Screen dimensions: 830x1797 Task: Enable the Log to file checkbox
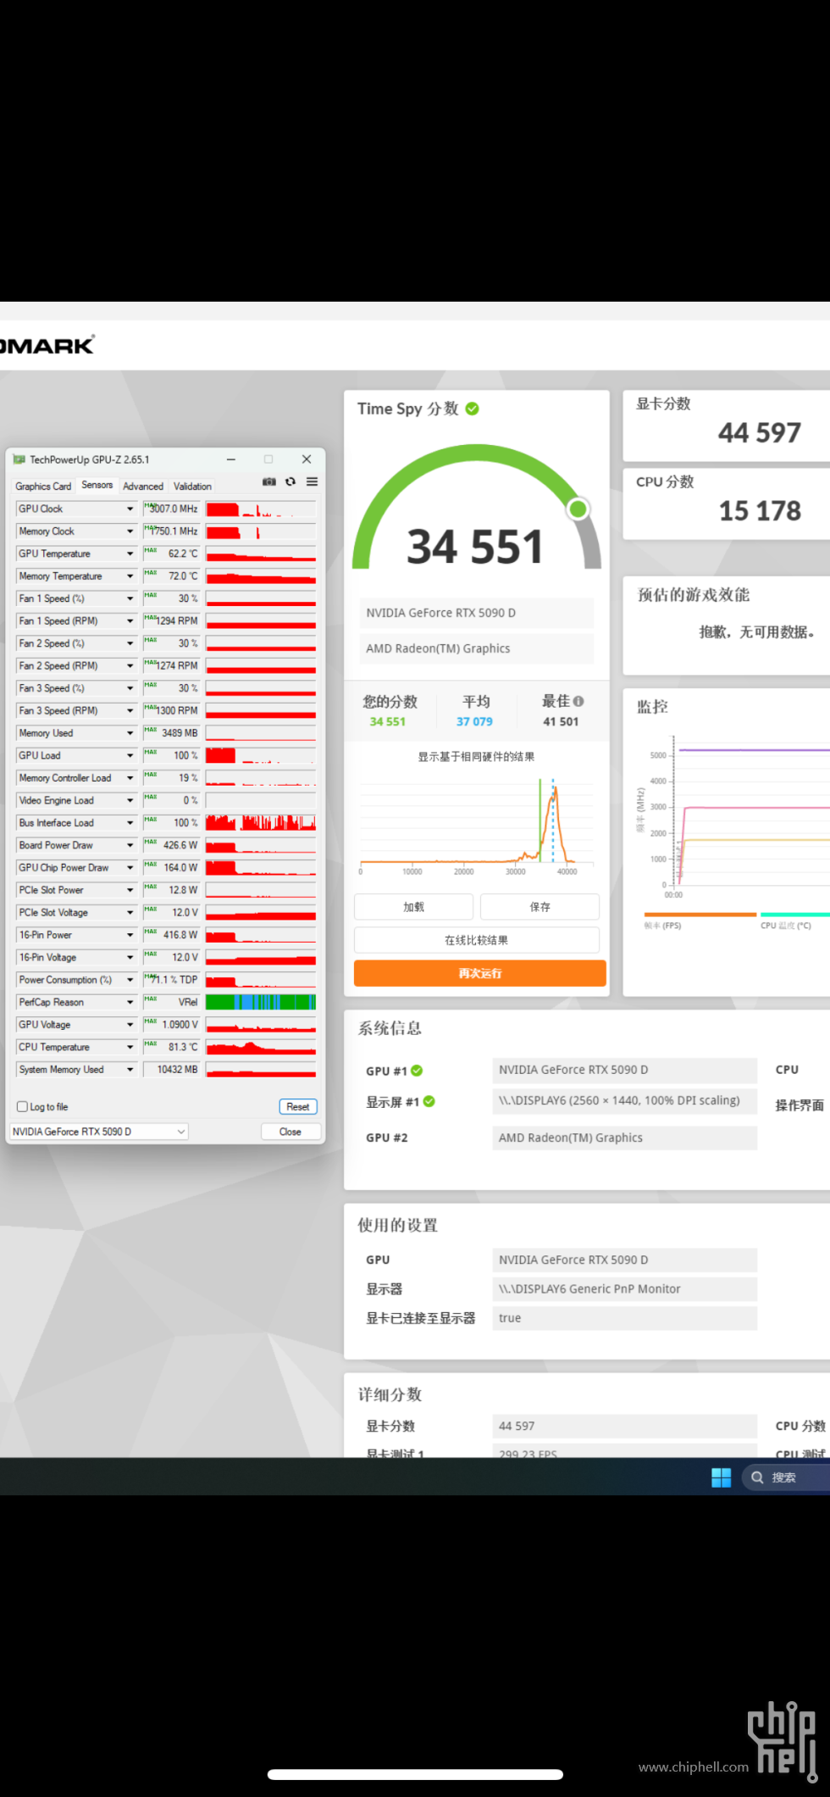[23, 1106]
